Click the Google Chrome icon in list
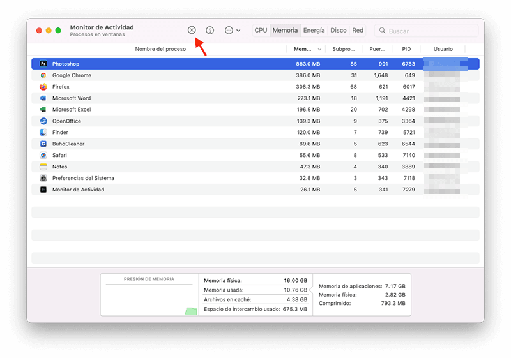 tap(43, 75)
